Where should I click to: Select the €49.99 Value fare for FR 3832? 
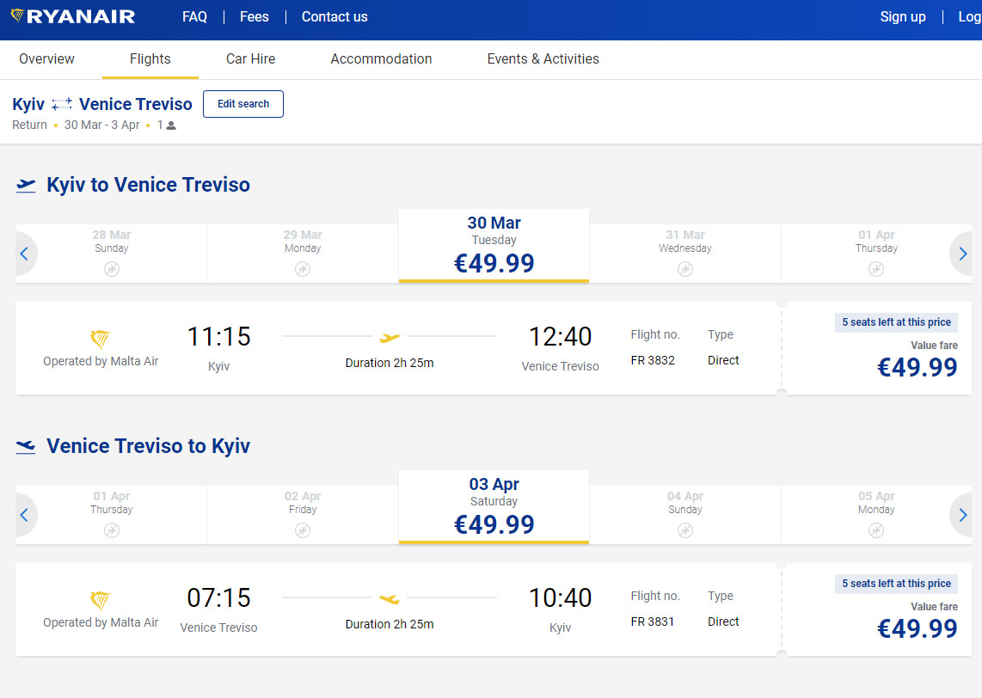coord(917,367)
